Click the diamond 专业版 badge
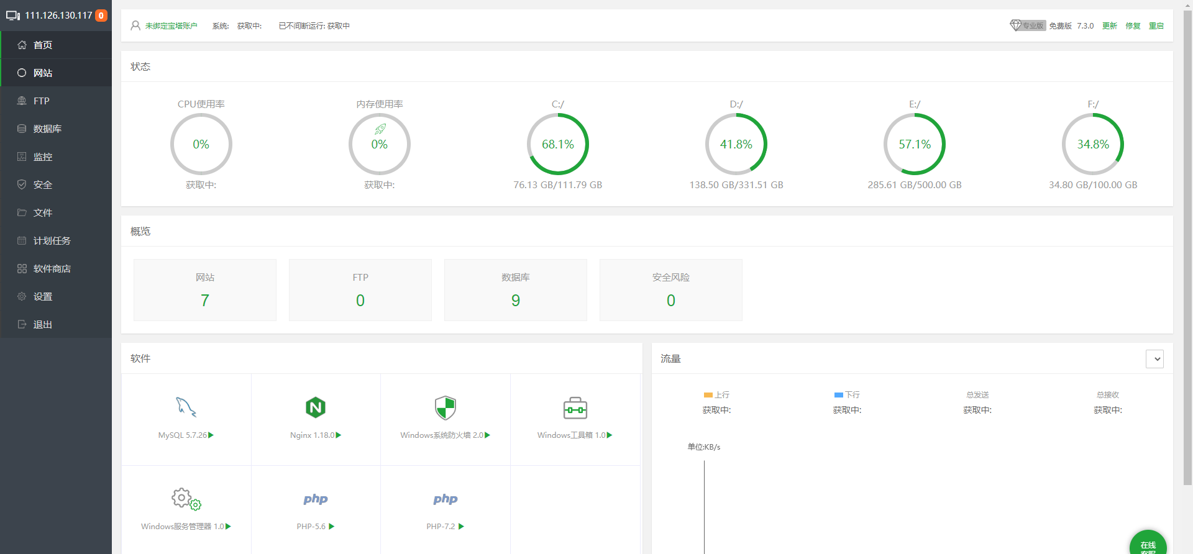The width and height of the screenshot is (1193, 554). [1028, 25]
